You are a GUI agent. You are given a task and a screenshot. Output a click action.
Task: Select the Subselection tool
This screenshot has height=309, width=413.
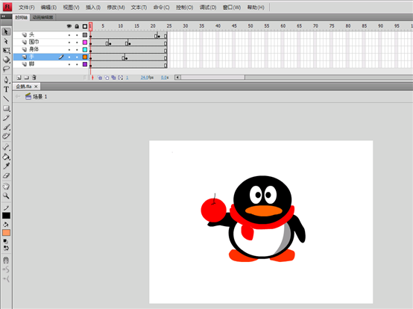tap(6, 41)
